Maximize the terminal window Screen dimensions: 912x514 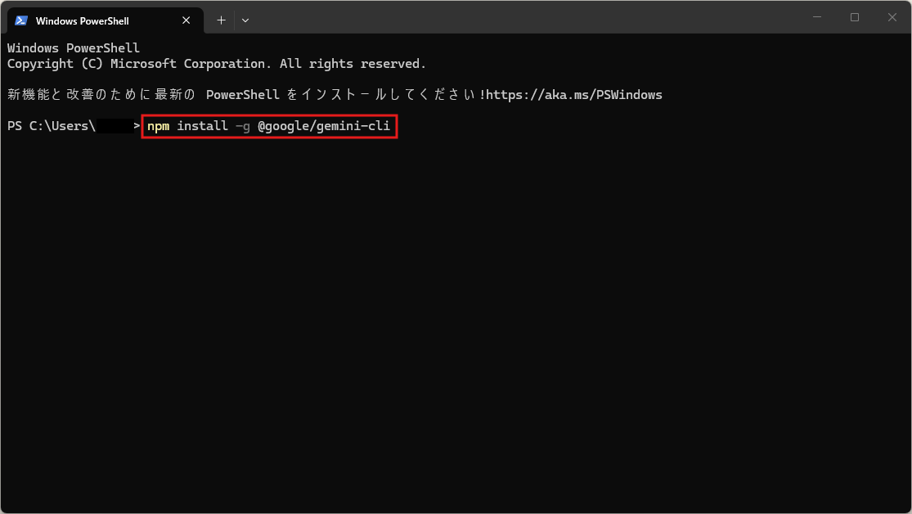[855, 17]
